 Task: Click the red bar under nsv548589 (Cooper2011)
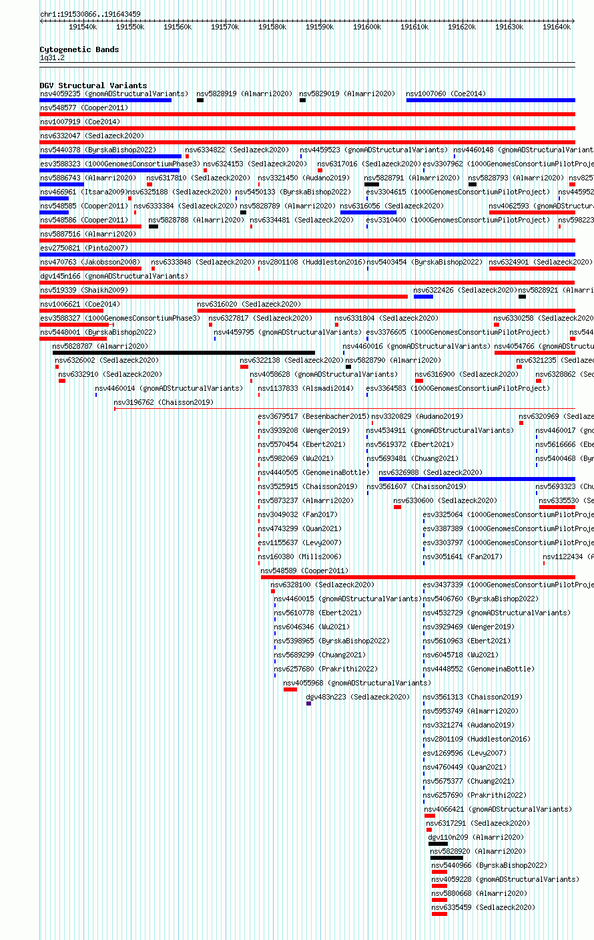click(418, 577)
